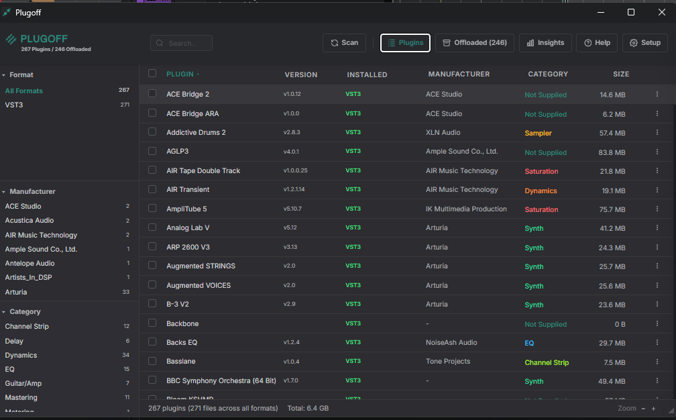Open three-dot menu for AmpliTube 5

coord(657,209)
